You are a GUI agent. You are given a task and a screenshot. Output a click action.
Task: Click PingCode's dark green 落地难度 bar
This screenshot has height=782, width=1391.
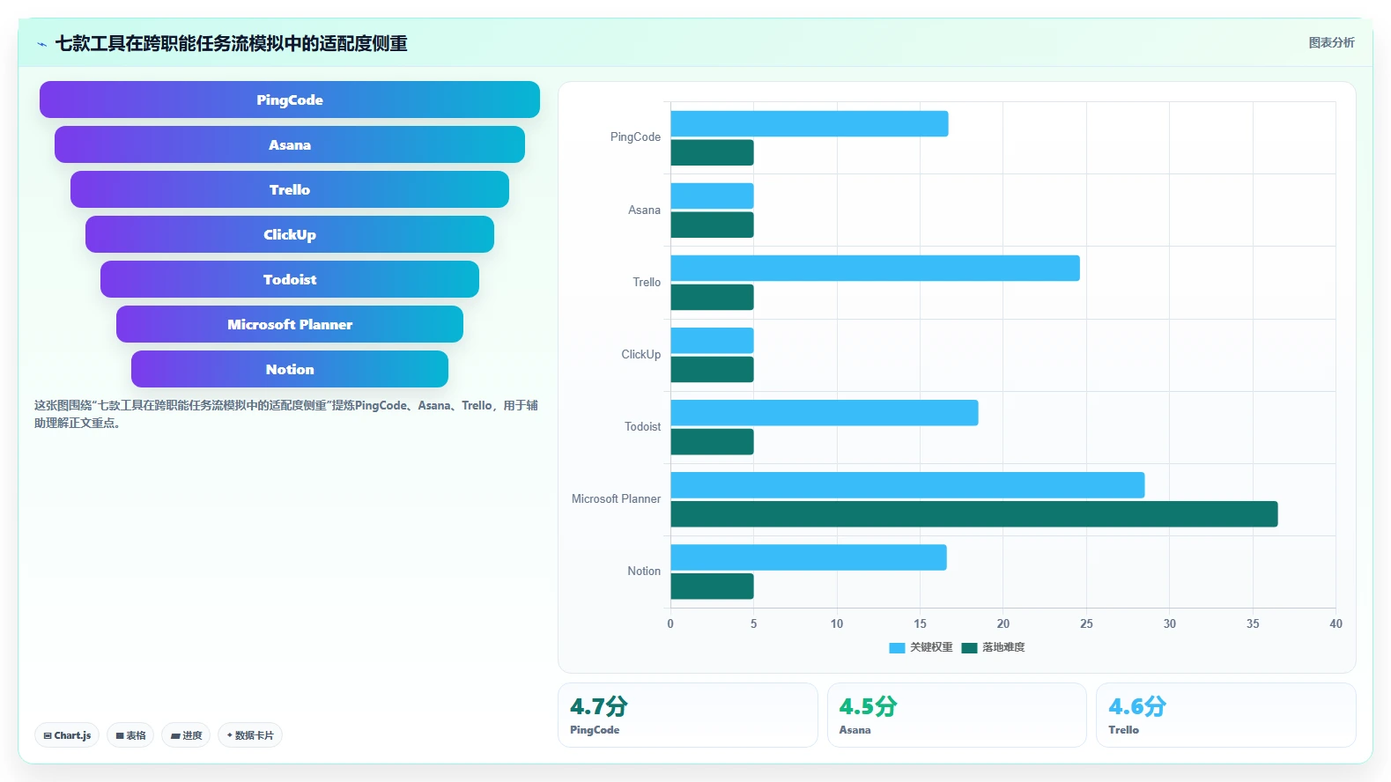(712, 152)
